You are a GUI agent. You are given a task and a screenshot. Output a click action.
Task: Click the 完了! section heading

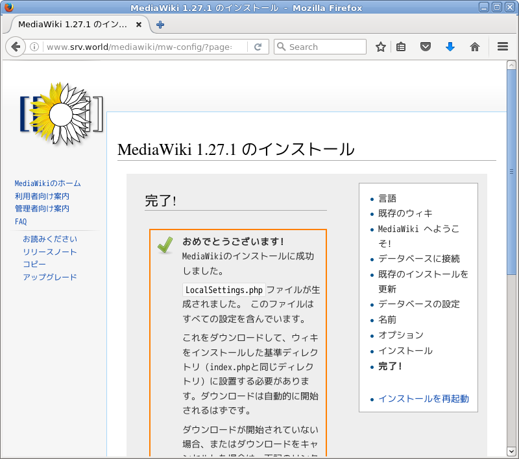pos(160,201)
